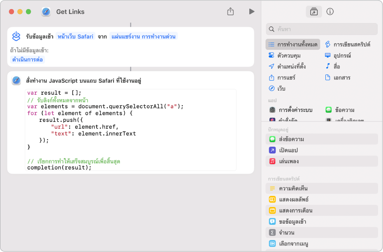Change the ดำเนินการต่อ fallback option
Viewport: 383px width, 252px height.
[28, 60]
